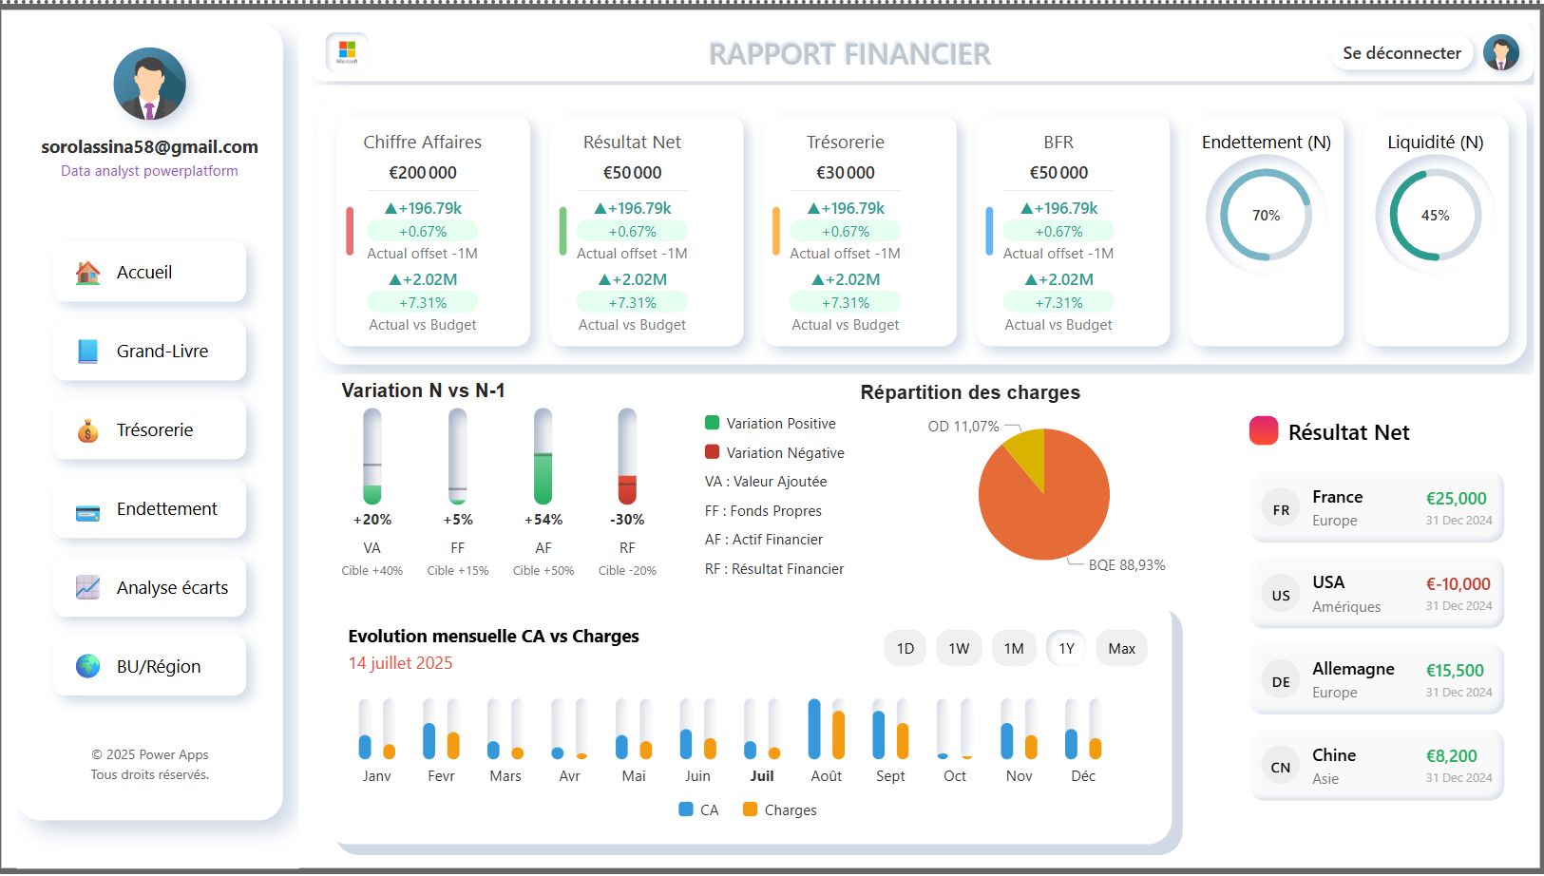
Task: Click the FR flag badge for France
Action: 1280,507
